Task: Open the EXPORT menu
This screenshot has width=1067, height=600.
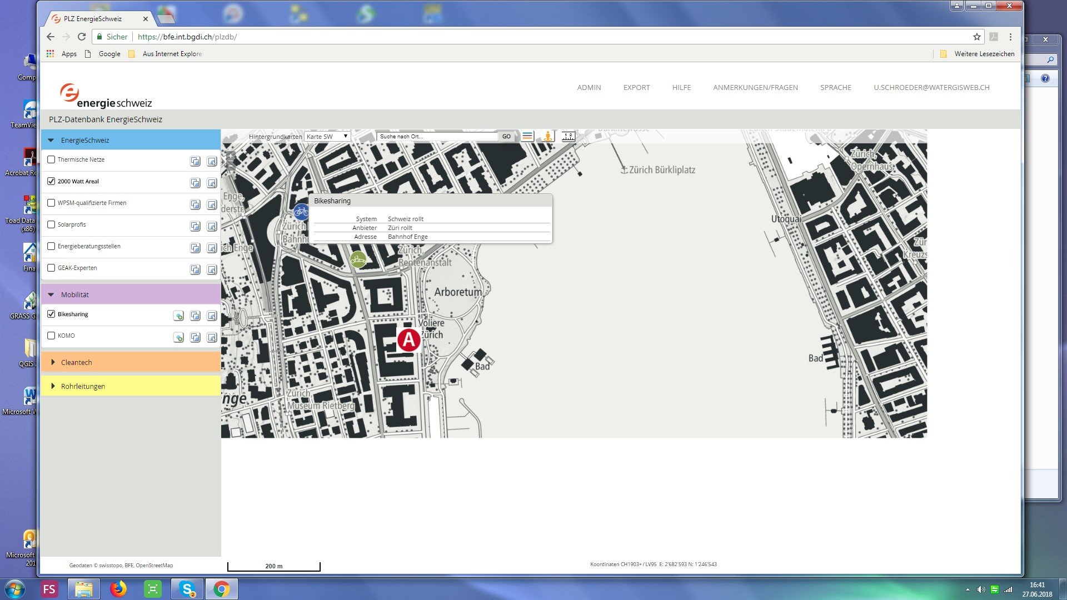Action: coord(636,87)
